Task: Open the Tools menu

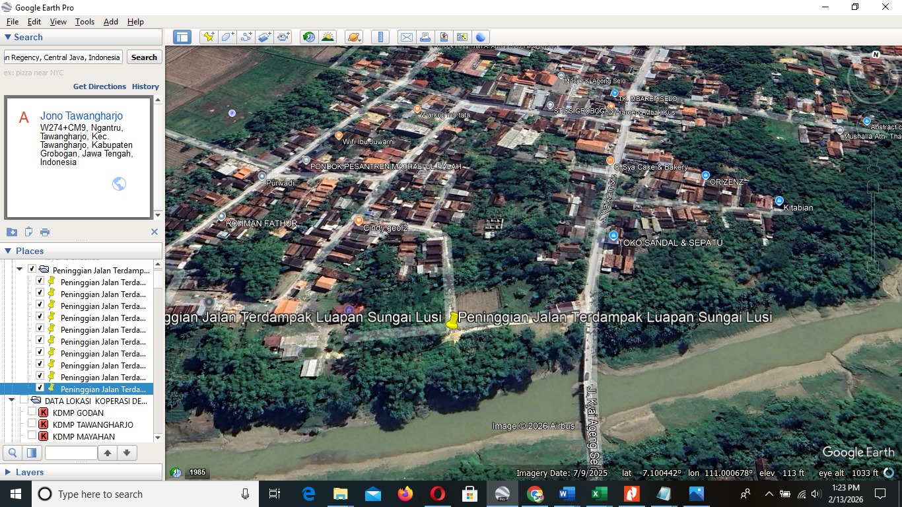Action: pos(85,22)
